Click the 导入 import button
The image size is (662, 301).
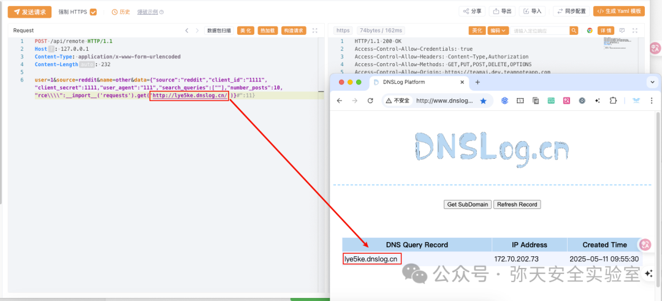pyautogui.click(x=533, y=12)
